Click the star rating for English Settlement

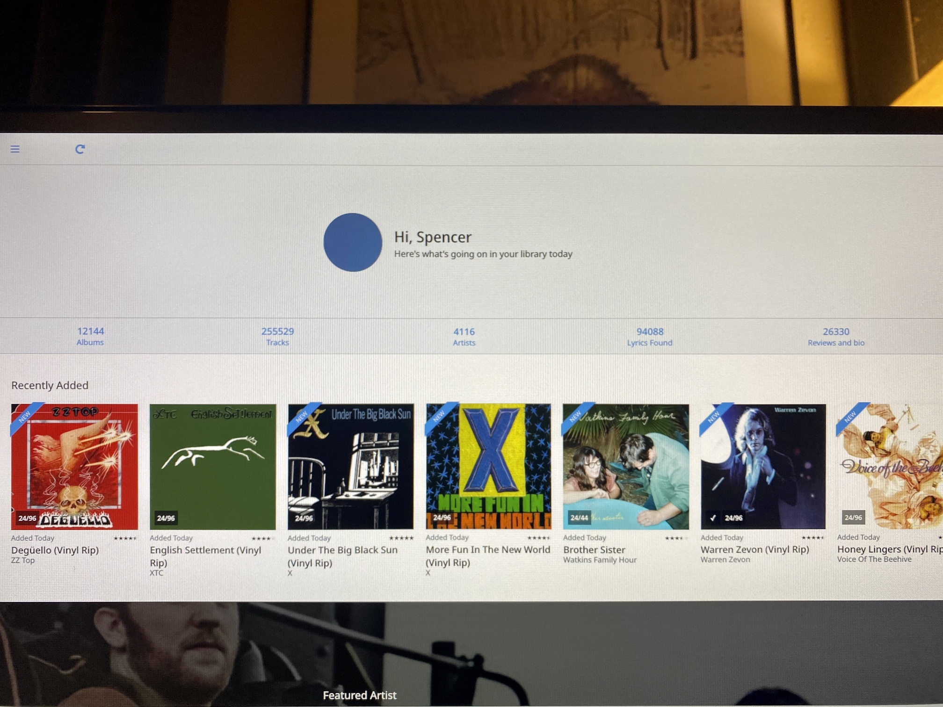click(x=263, y=538)
